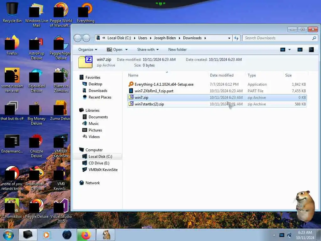
Task: Navigate to Users breadcrumb
Action: click(143, 38)
